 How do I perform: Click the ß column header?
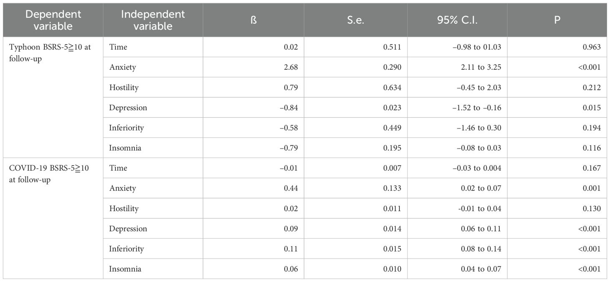[x=253, y=20]
